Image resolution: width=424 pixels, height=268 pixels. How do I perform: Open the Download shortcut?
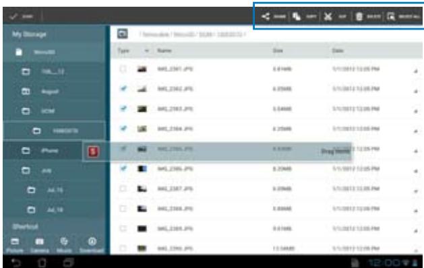pos(92,245)
